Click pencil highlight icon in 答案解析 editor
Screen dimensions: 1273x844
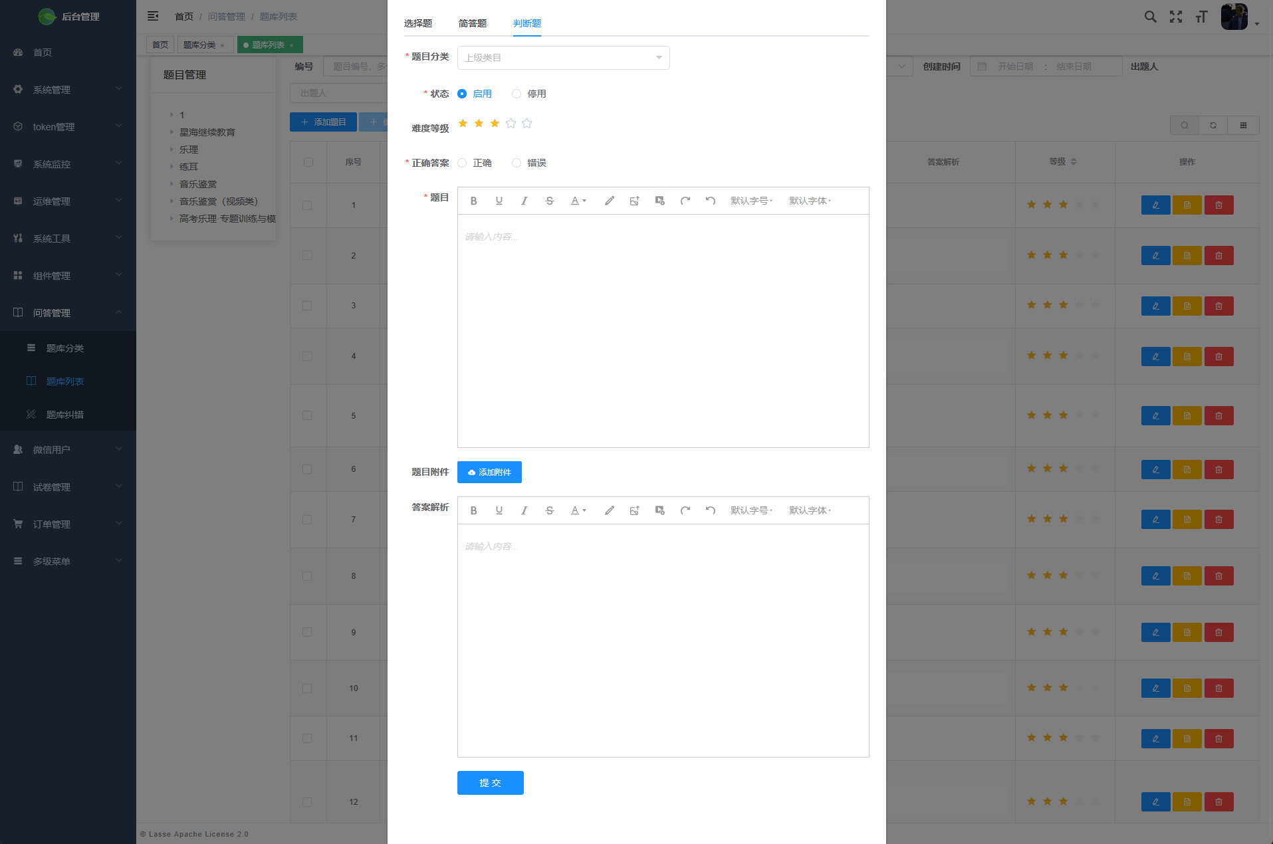pos(609,510)
